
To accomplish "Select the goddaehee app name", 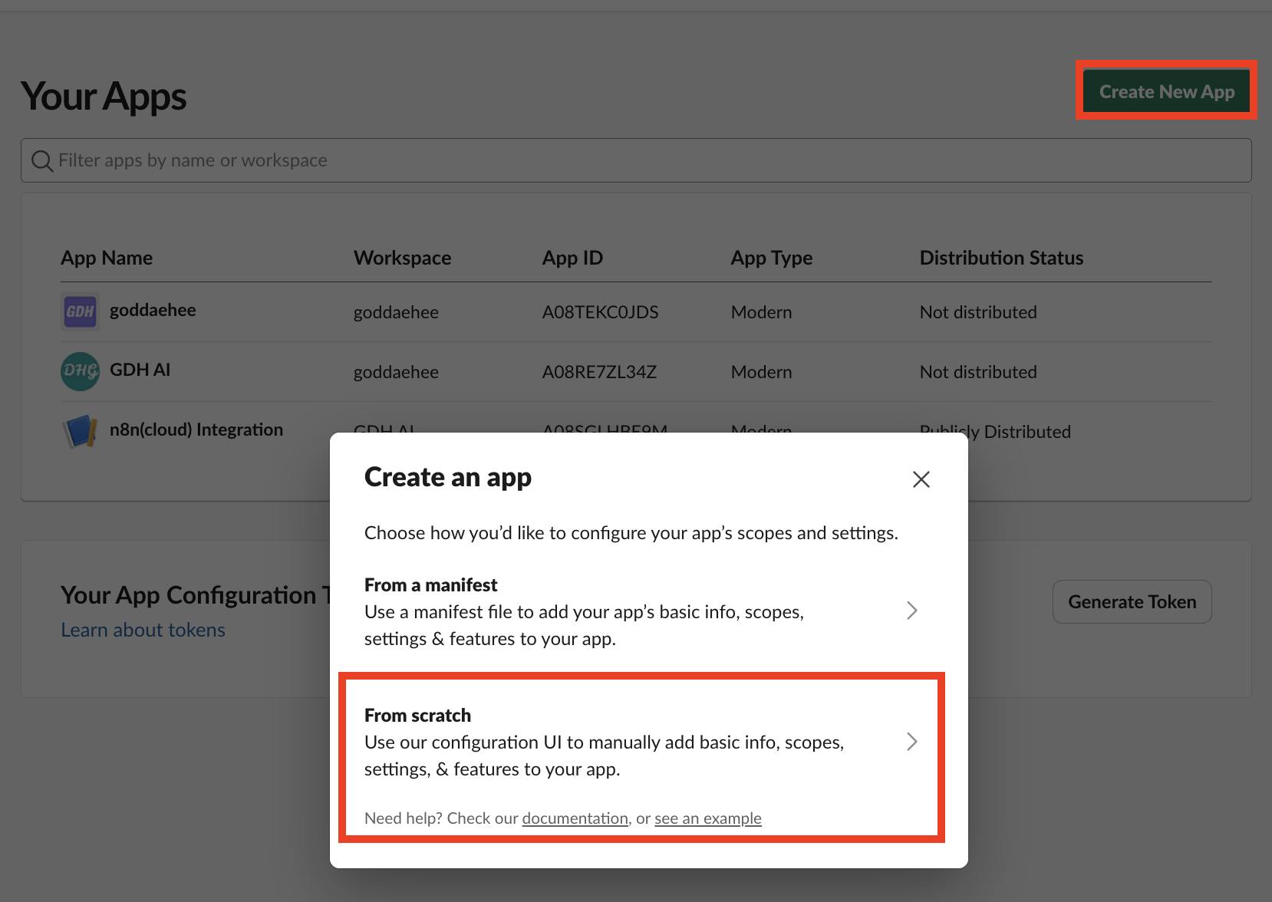I will [x=153, y=310].
